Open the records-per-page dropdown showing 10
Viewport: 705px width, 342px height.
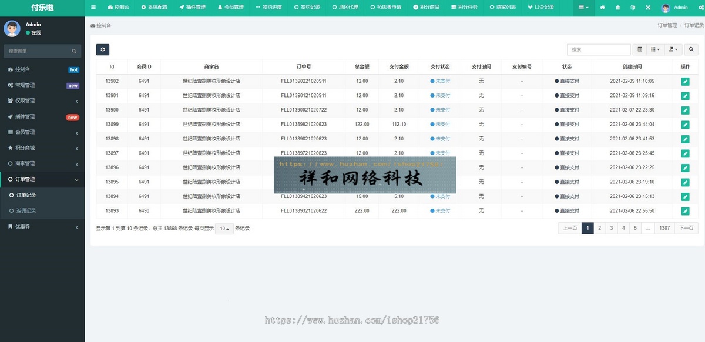[x=224, y=229]
